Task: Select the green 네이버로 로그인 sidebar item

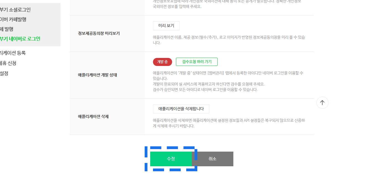Action: [x=20, y=39]
